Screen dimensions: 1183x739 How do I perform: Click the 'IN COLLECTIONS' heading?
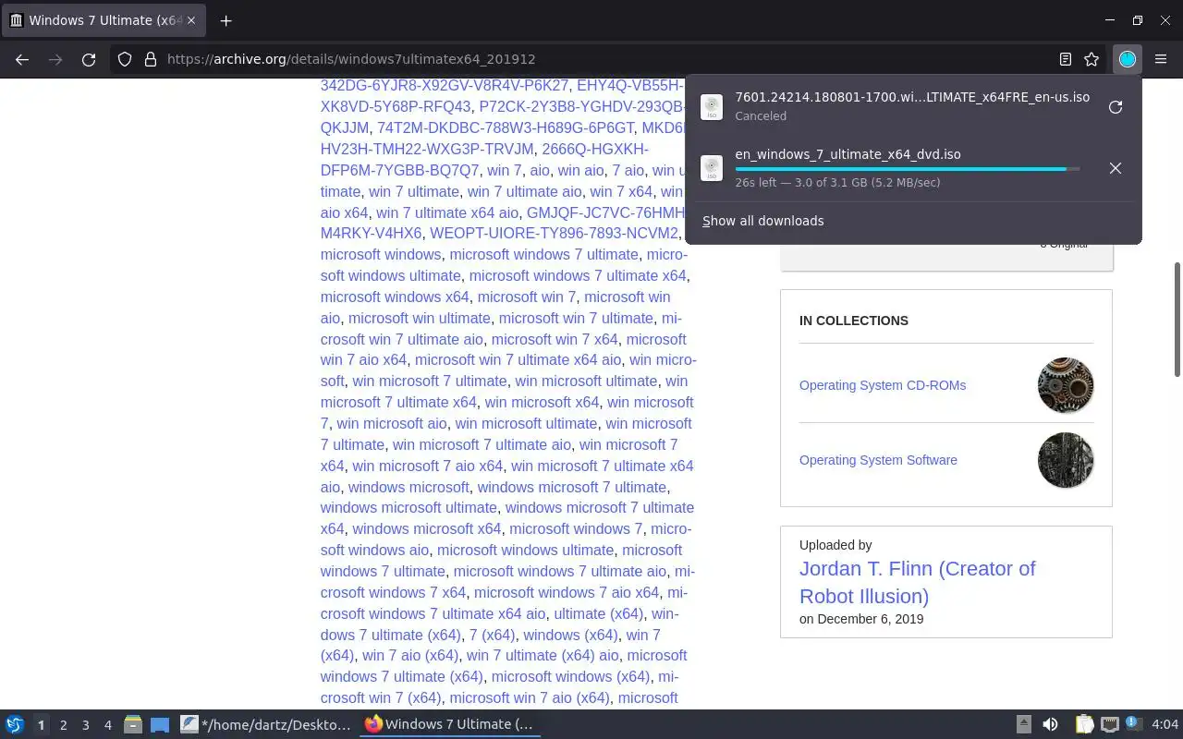[854, 321]
